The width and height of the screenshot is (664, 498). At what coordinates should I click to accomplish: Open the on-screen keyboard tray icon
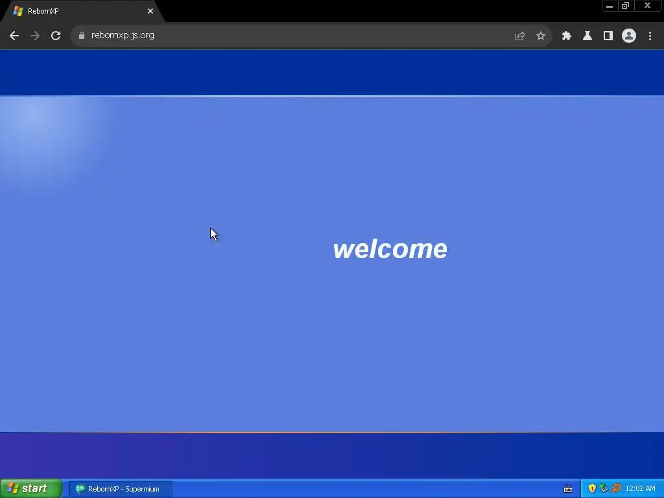tap(568, 489)
